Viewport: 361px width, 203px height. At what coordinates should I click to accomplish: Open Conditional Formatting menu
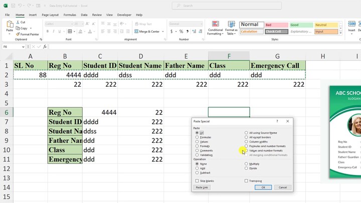click(x=215, y=28)
